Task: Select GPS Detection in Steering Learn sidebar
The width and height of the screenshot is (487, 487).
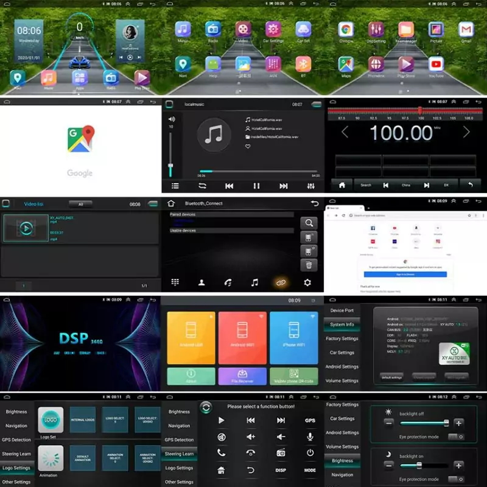Action: point(179,440)
